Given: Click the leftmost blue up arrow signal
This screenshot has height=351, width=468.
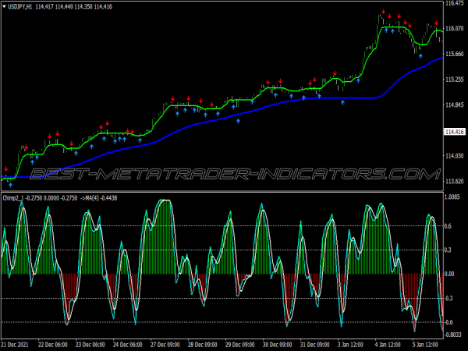Looking at the screenshot, I should [10, 185].
